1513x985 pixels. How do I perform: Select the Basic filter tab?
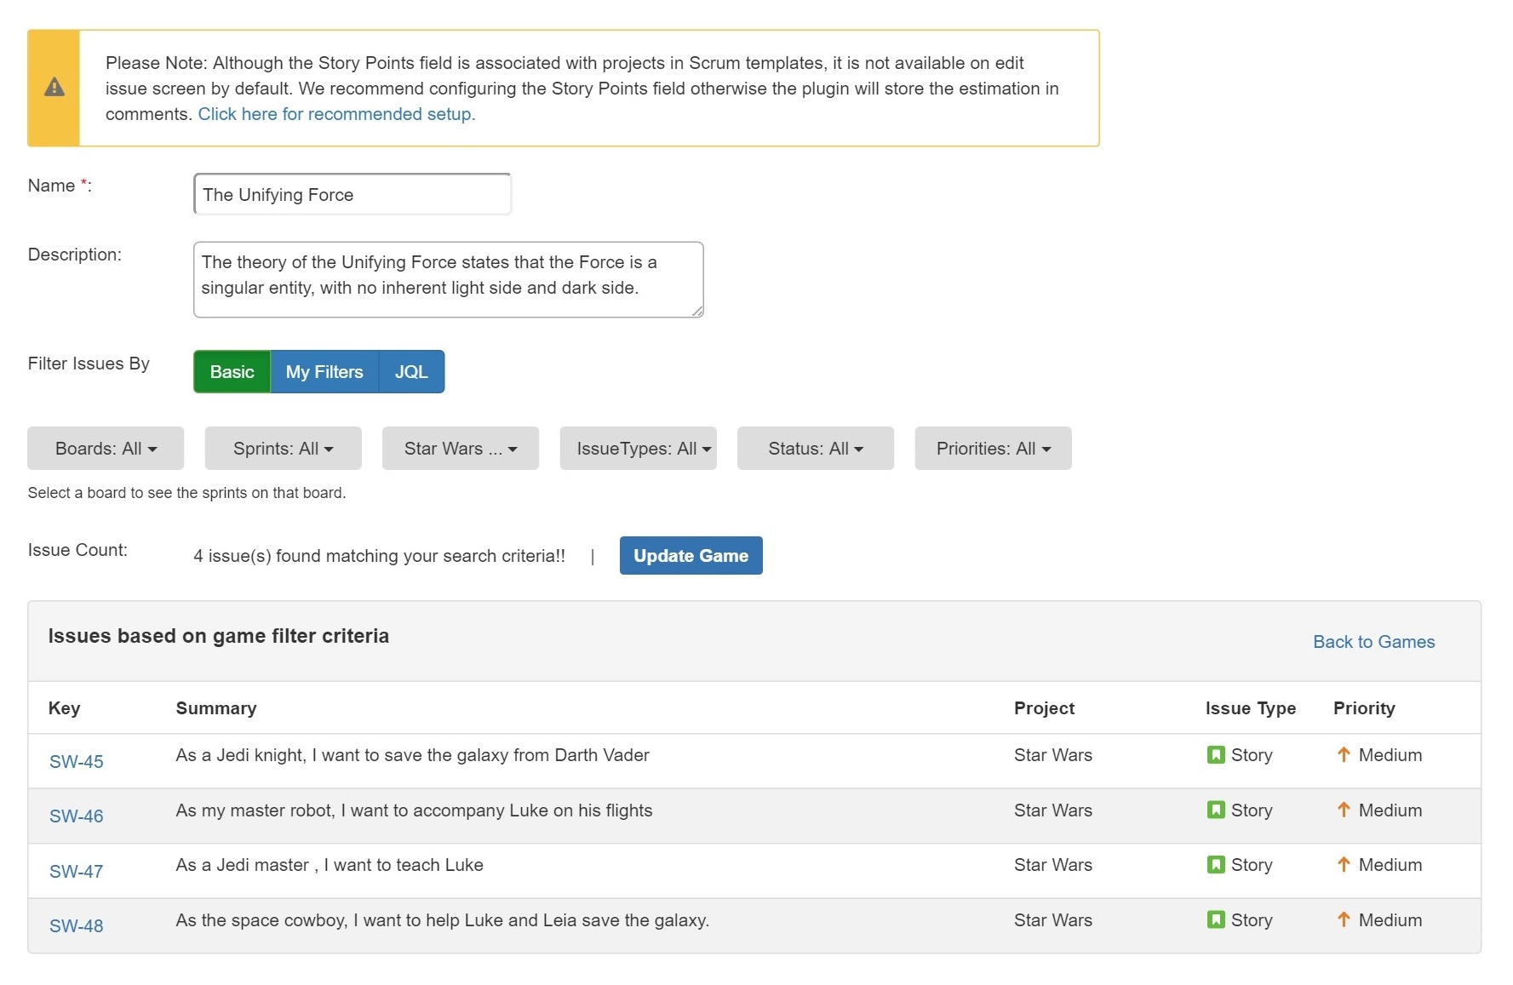[x=232, y=372]
